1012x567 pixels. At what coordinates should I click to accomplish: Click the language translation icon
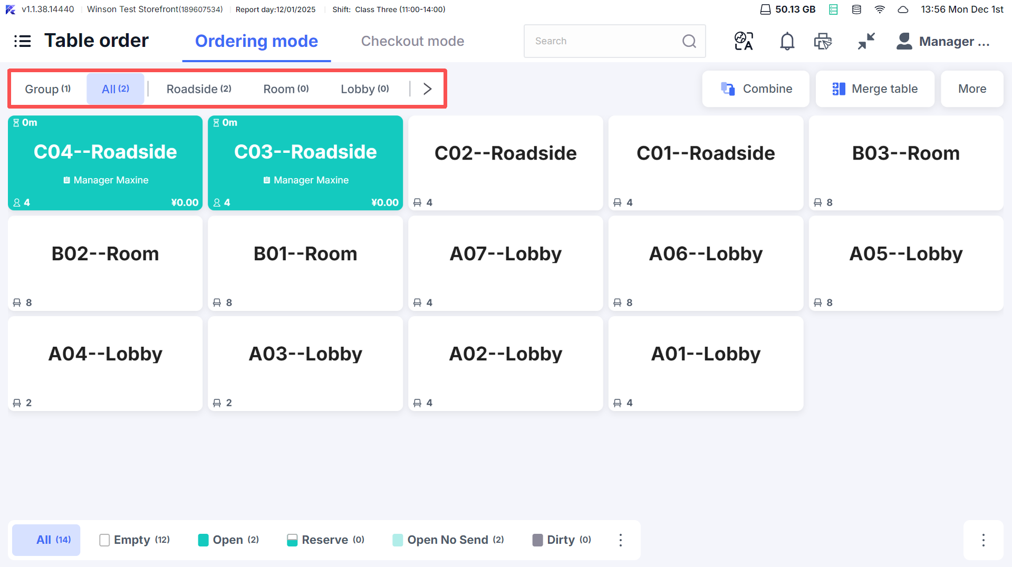pyautogui.click(x=744, y=41)
